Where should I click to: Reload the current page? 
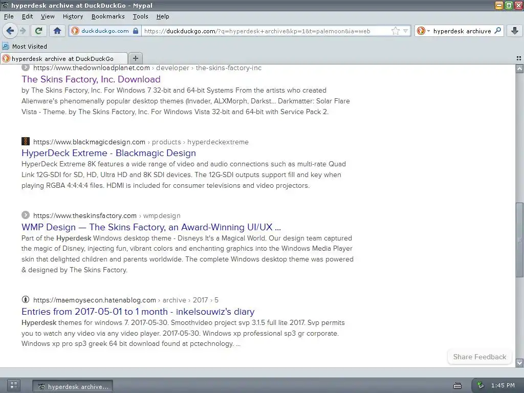click(39, 31)
